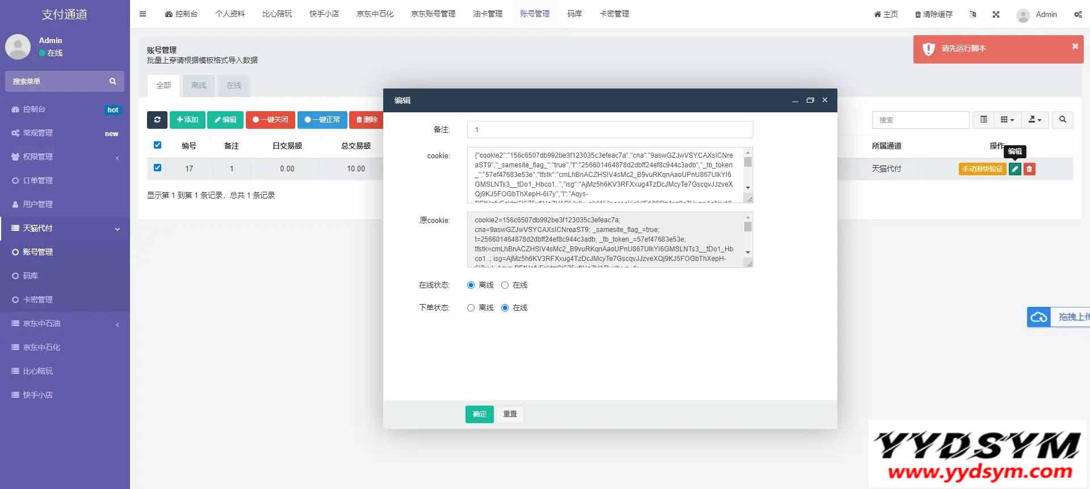Open the 码库 top navigation tab
The image size is (1090, 489).
[575, 14]
